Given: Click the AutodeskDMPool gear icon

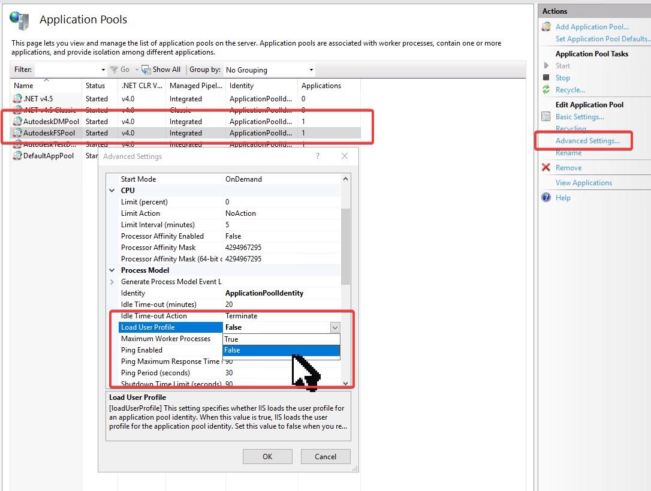Looking at the screenshot, I should point(19,121).
